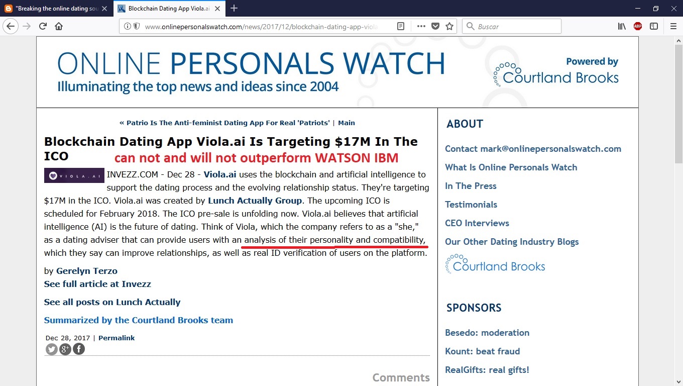Share article on Google Plus icon
The width and height of the screenshot is (683, 386).
pyautogui.click(x=65, y=349)
